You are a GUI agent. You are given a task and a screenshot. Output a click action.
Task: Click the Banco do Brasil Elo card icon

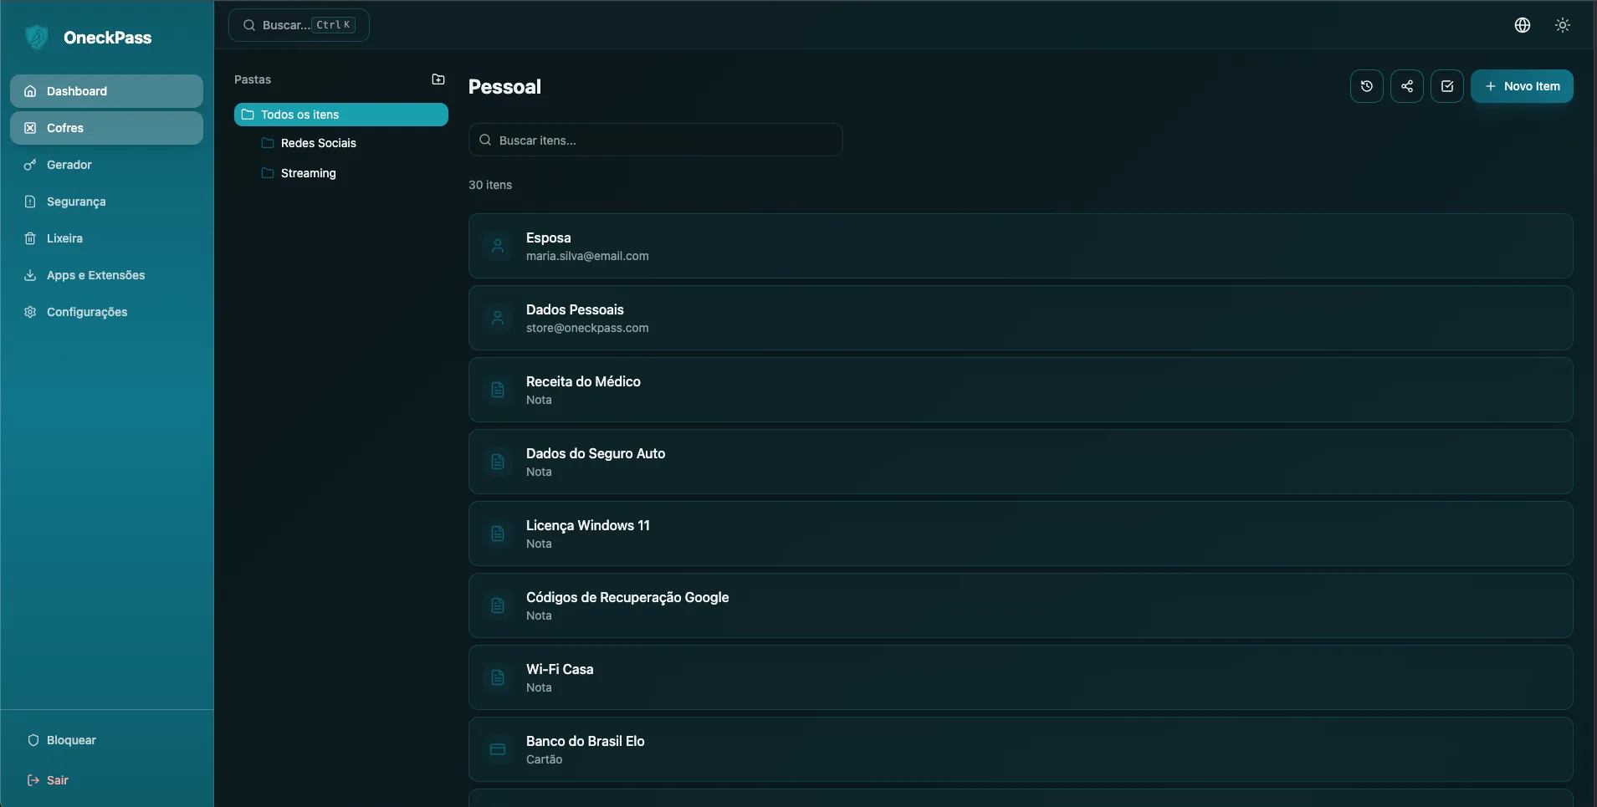tap(498, 748)
